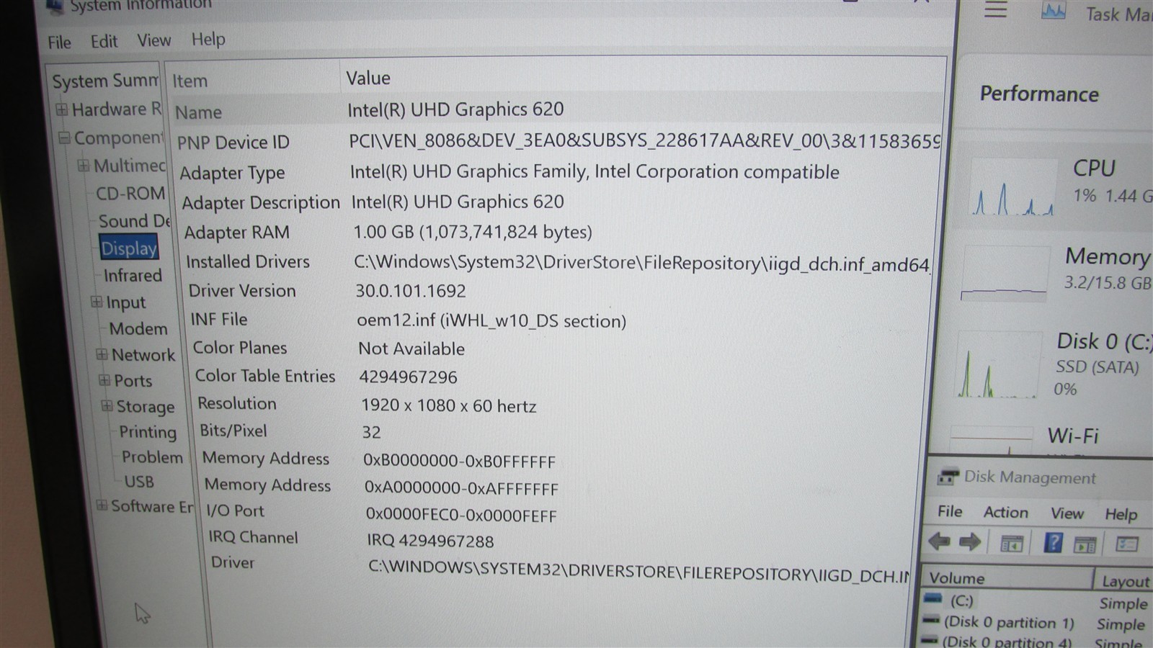Viewport: 1153px width, 648px height.
Task: Expand the Ports node
Action: (x=104, y=379)
